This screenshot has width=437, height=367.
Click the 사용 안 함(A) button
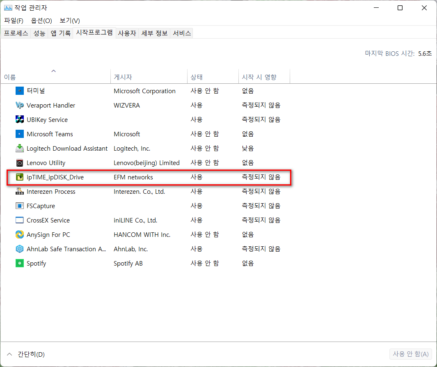410,354
